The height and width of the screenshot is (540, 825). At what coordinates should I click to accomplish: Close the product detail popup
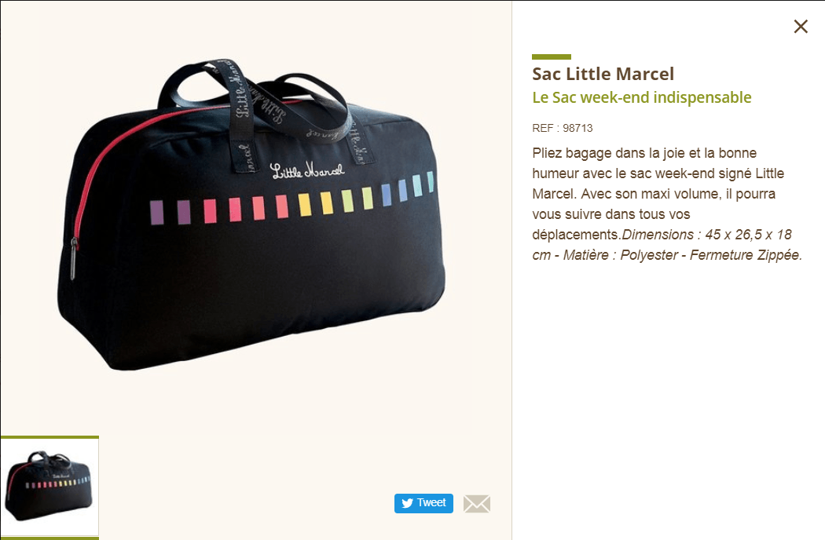tap(801, 26)
